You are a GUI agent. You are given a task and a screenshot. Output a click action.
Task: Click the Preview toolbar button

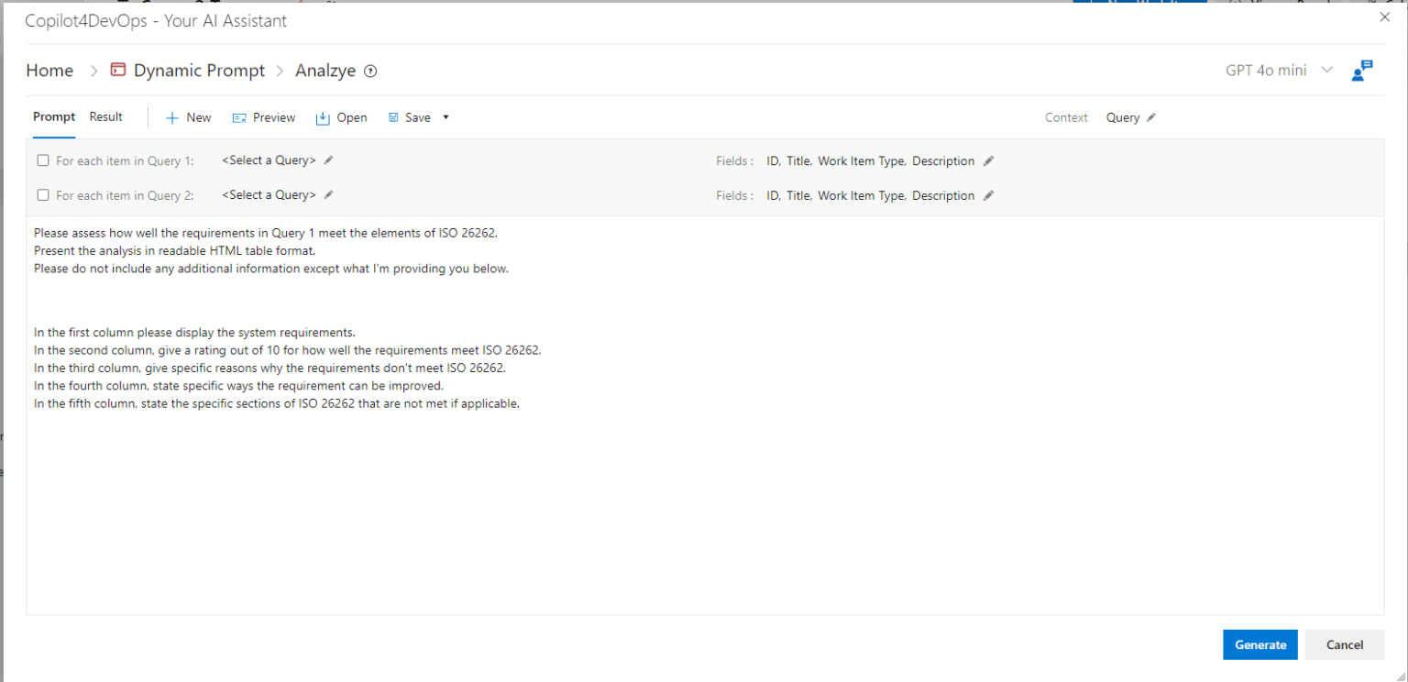(264, 117)
